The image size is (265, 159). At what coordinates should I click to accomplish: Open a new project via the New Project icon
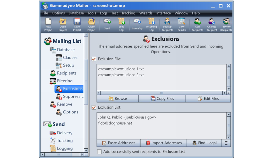(x=48, y=24)
